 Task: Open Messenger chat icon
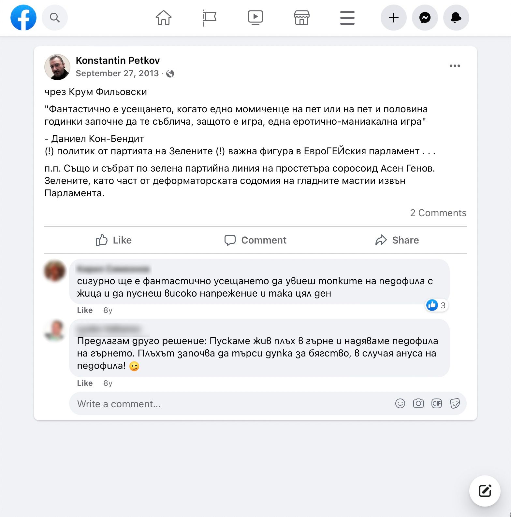[425, 18]
